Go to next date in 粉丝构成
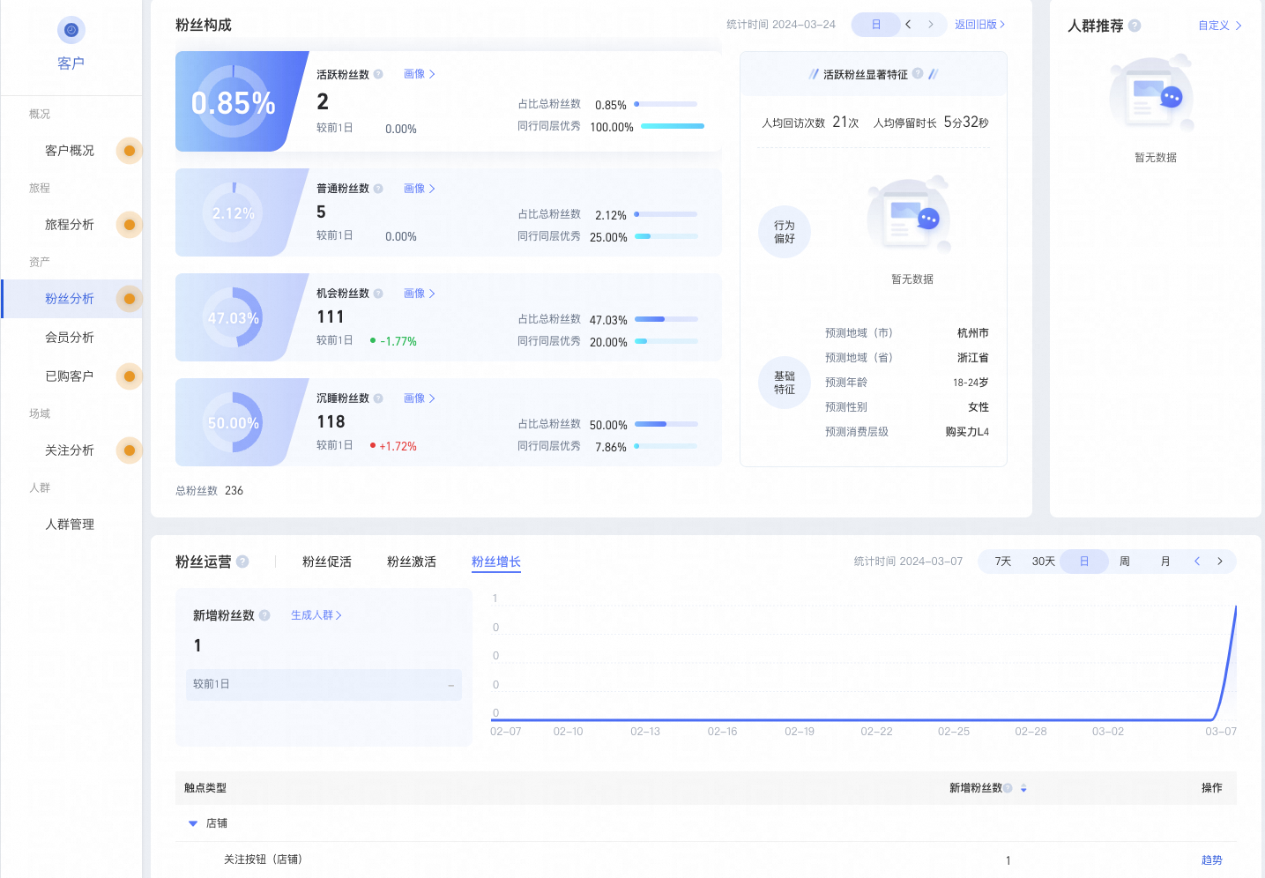The height and width of the screenshot is (878, 1265). (x=931, y=25)
